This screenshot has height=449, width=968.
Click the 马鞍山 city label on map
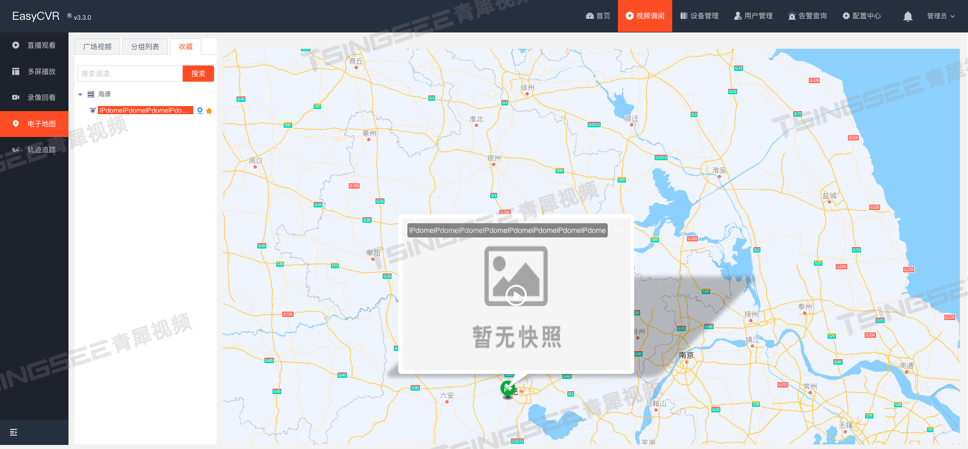[656, 404]
